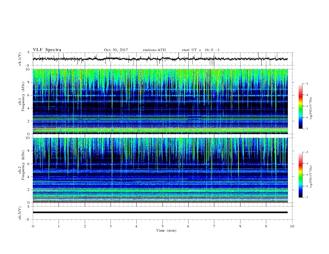Click the ch.2 spectrogram color scale bar
329x254 pixels.
(300, 175)
